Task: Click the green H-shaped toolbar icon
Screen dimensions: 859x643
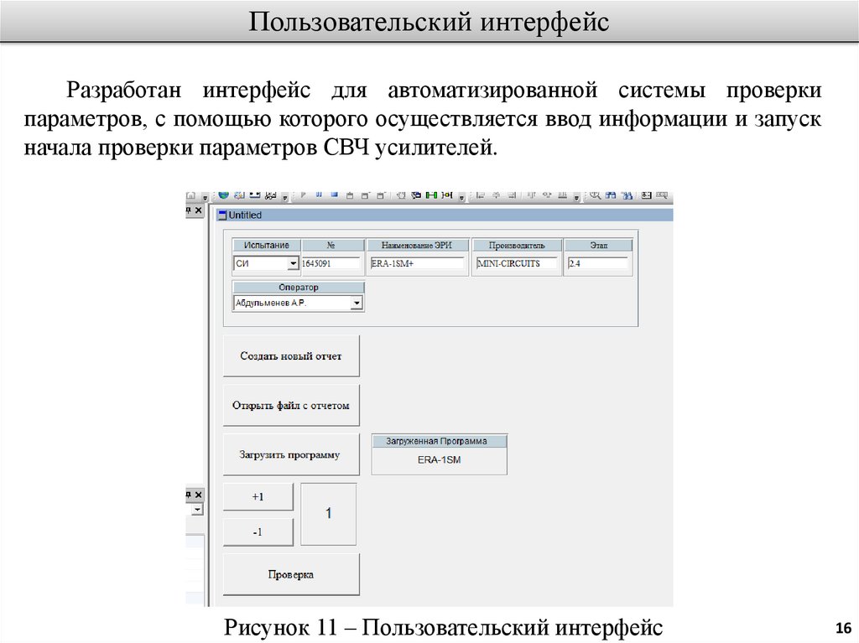Action: pyautogui.click(x=432, y=195)
